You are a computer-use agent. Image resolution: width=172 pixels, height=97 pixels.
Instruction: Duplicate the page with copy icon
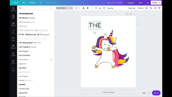click(x=131, y=14)
